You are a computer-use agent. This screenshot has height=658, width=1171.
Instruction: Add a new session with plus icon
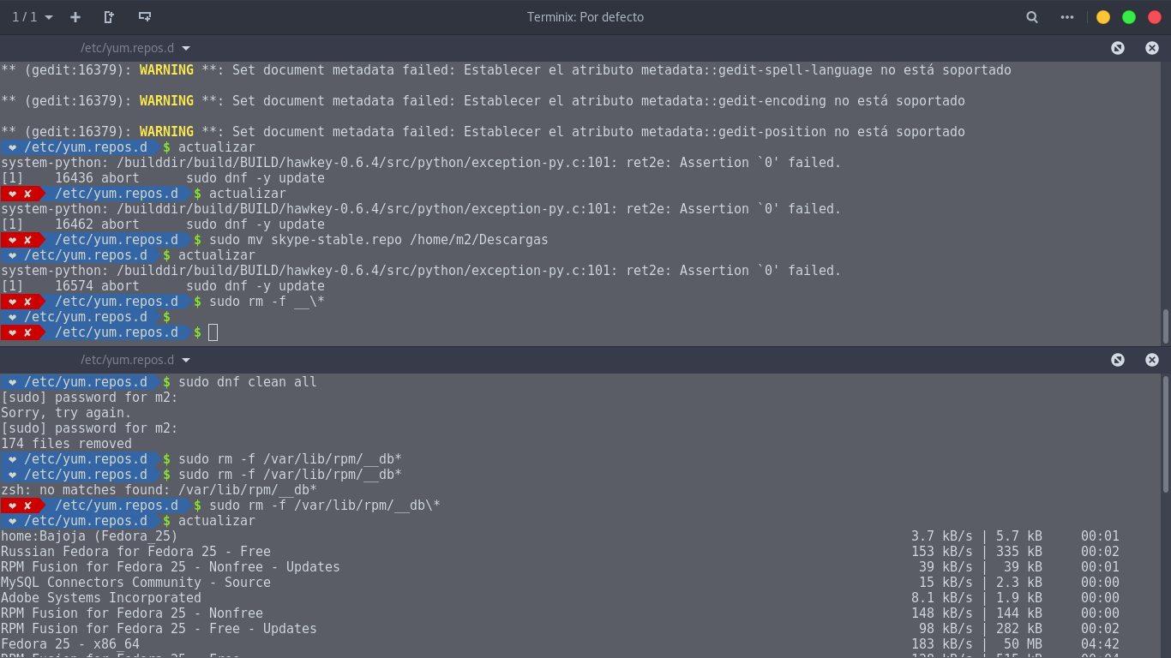(x=75, y=17)
